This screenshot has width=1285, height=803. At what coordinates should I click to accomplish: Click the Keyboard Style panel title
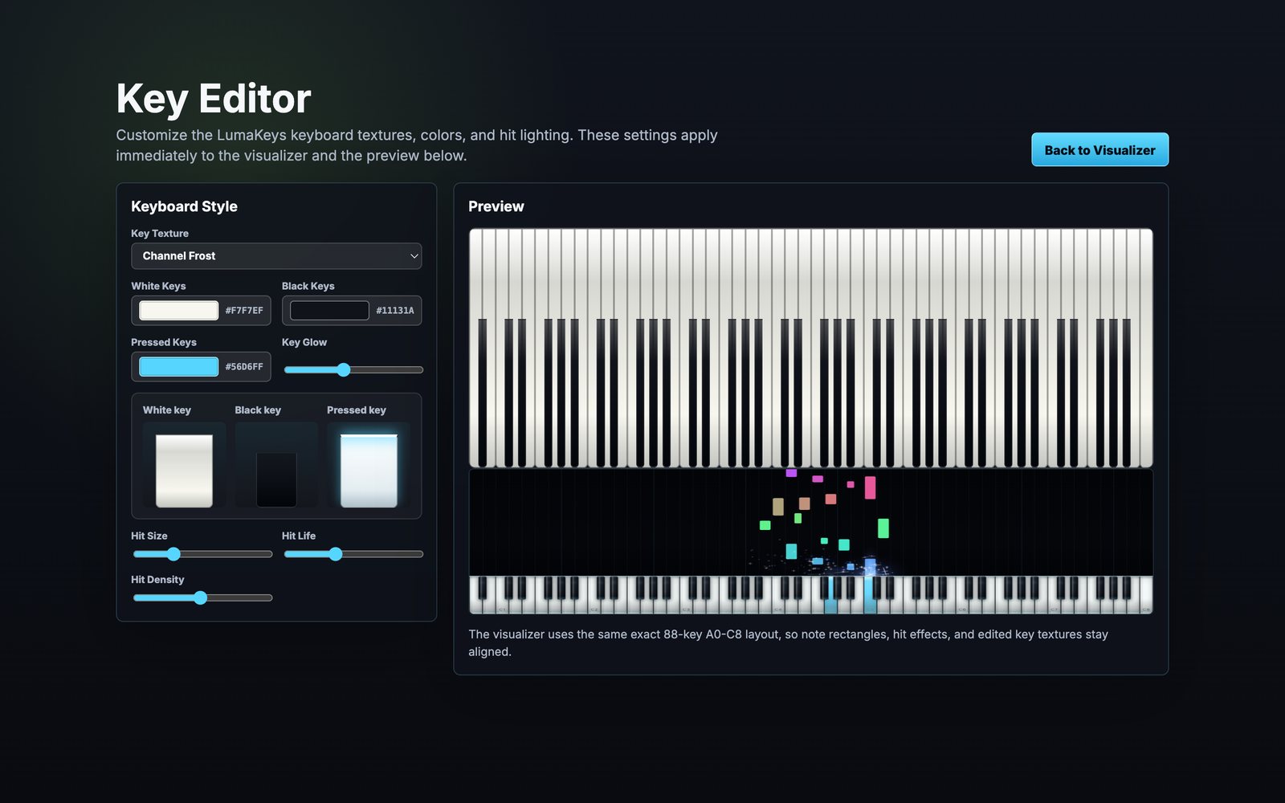184,206
